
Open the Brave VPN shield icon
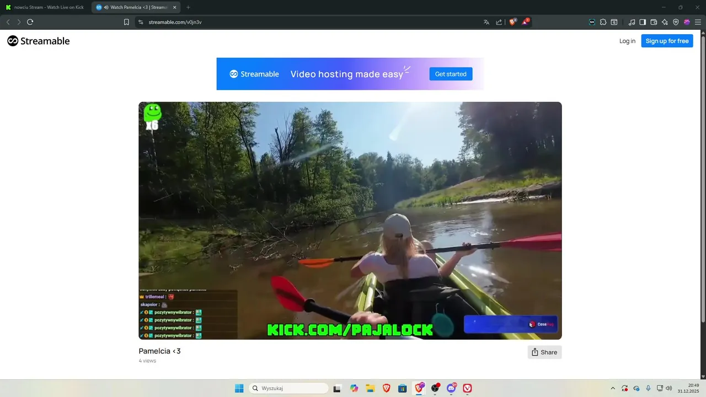pyautogui.click(x=676, y=22)
